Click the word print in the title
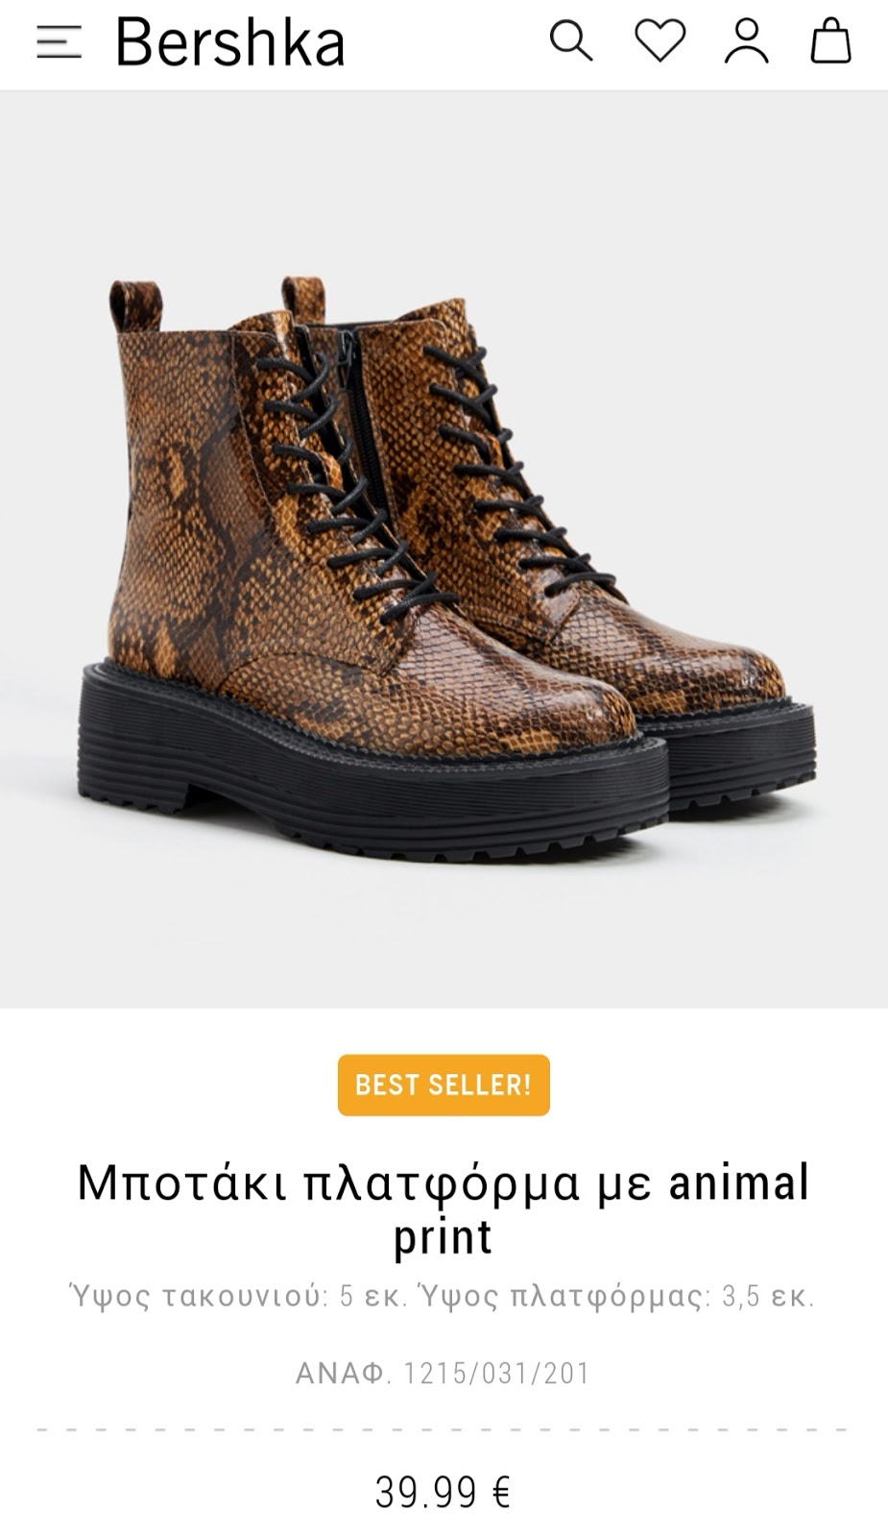 click(x=443, y=1237)
